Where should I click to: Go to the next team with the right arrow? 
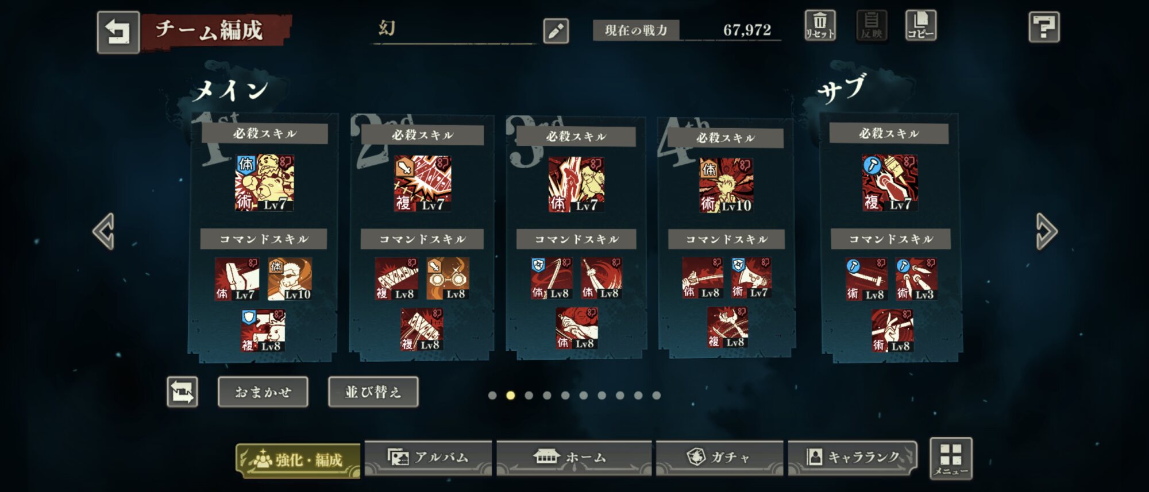click(1046, 231)
